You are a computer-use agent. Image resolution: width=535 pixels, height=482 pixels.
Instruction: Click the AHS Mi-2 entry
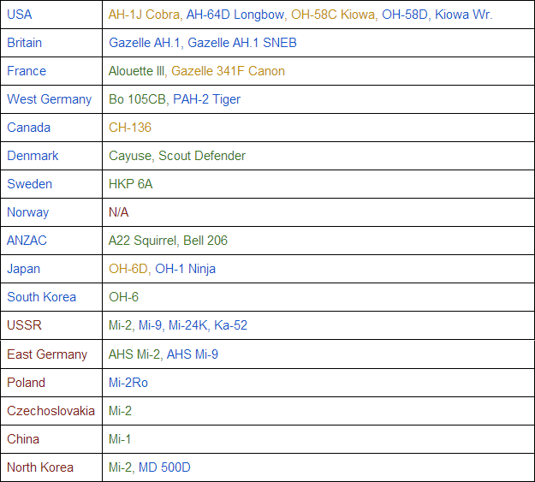(x=134, y=354)
